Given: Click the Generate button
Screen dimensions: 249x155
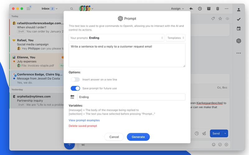Looking at the screenshot, I should click(x=138, y=137).
